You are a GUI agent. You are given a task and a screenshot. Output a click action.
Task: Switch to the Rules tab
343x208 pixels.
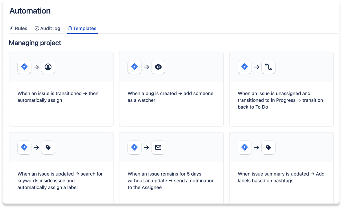[18, 28]
